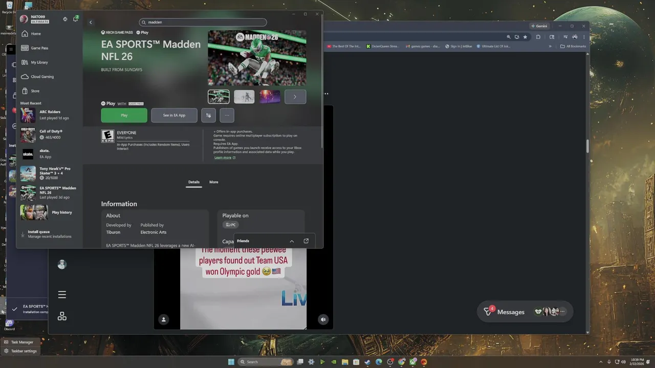The image size is (655, 368).
Task: Click the Electronic Arts publisher name
Action: click(154, 233)
